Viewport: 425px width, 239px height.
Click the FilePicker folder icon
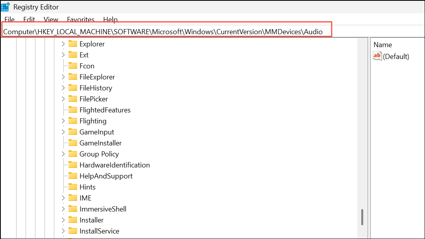point(73,99)
